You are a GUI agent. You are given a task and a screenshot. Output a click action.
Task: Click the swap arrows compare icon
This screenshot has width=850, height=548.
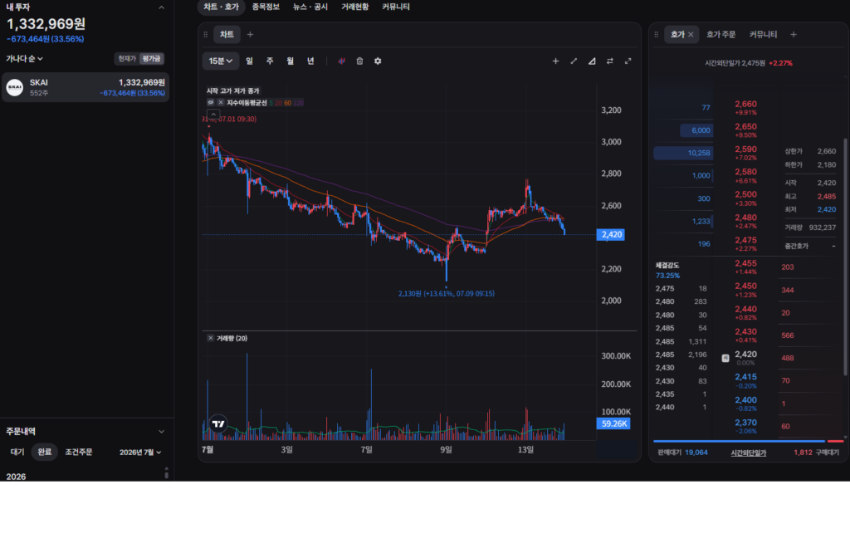coord(610,61)
